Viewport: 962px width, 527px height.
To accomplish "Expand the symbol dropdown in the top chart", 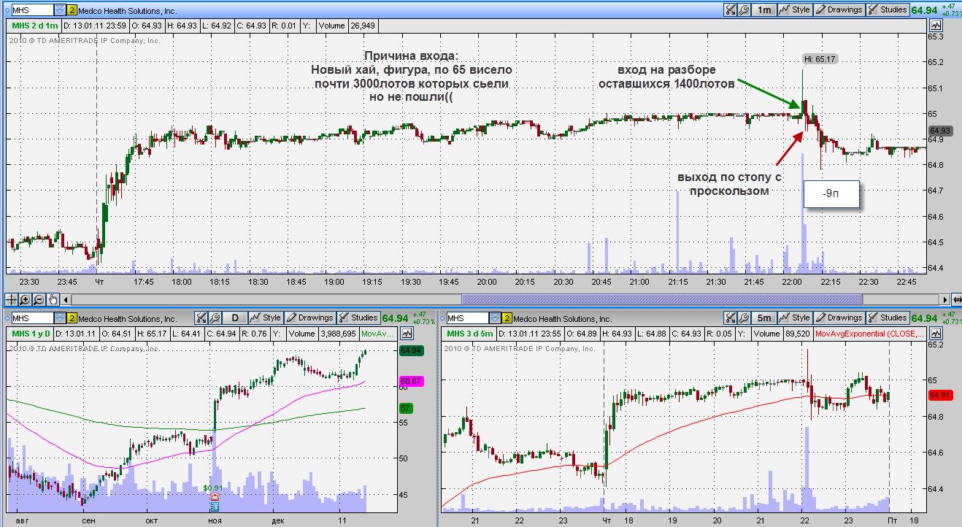I will (59, 10).
